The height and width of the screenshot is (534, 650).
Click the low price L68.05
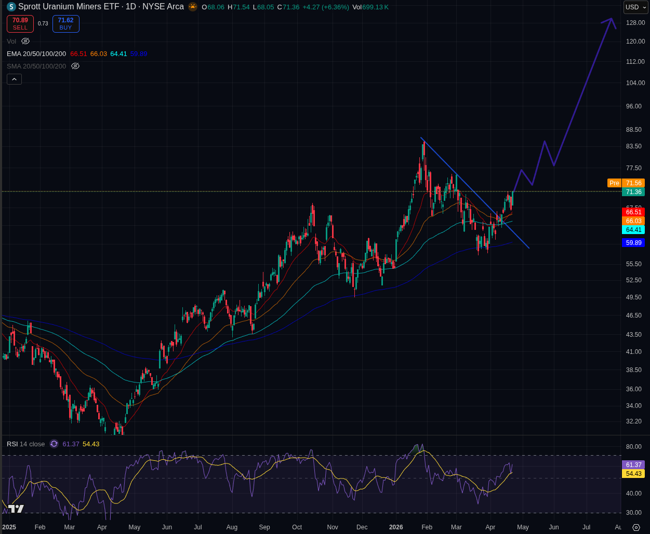[263, 7]
